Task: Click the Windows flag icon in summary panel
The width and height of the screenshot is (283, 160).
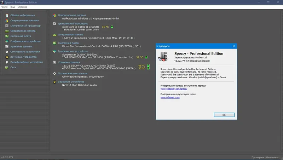Action: tap(54, 15)
